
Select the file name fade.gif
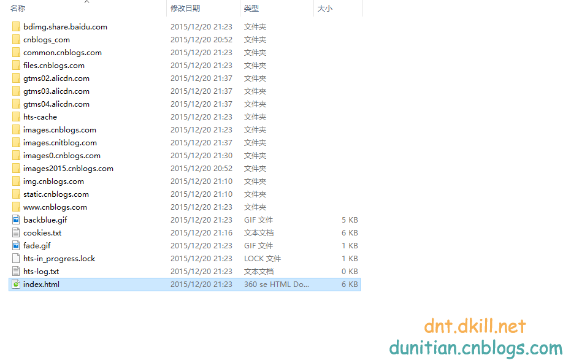click(37, 245)
